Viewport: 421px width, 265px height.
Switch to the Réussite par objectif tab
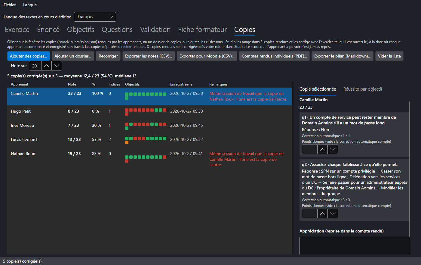tap(363, 89)
